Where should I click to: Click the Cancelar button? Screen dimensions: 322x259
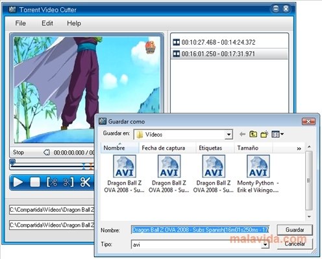pyautogui.click(x=295, y=243)
